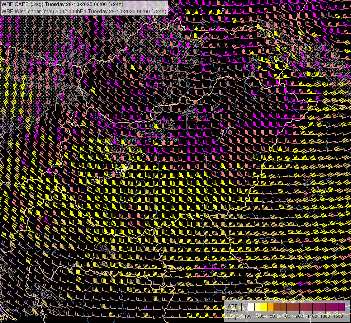Select the white CAPE legend swatch

251,307
